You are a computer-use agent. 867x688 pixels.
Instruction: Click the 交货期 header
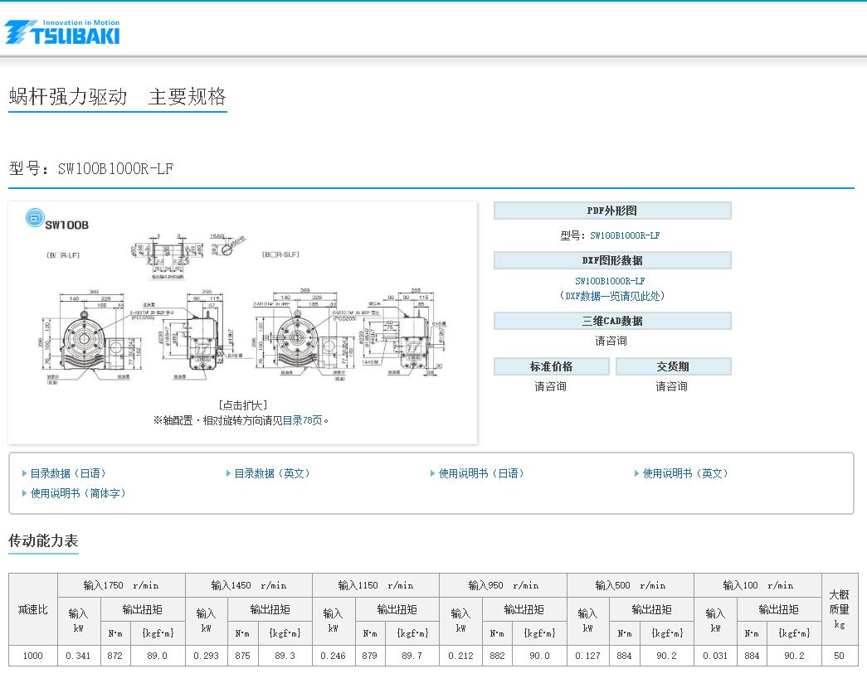point(675,366)
